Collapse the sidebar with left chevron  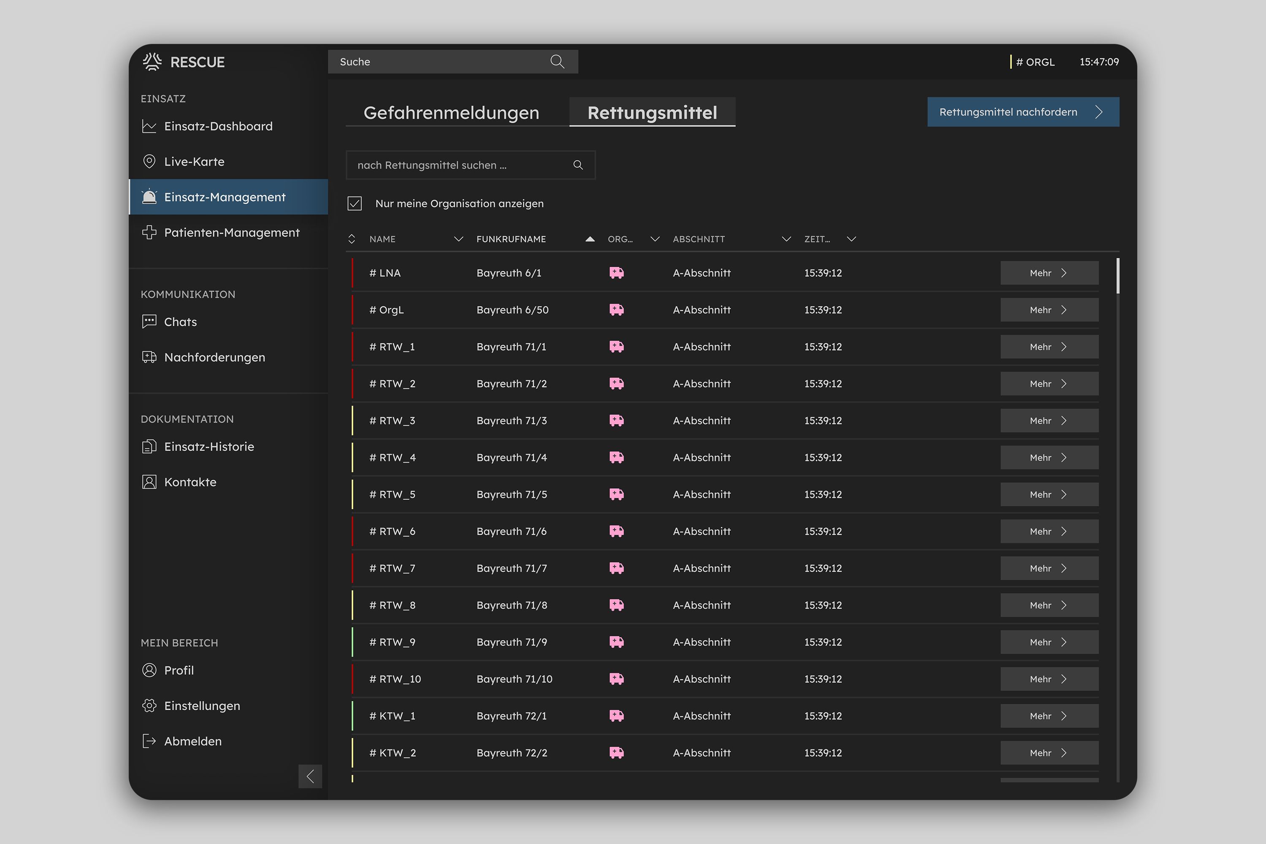tap(310, 776)
